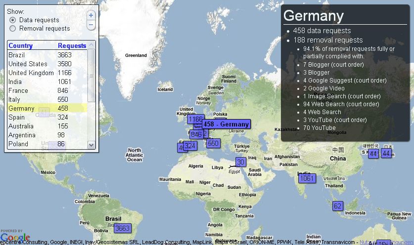Click the 846 marker on France
The height and width of the screenshot is (245, 414).
click(196, 134)
